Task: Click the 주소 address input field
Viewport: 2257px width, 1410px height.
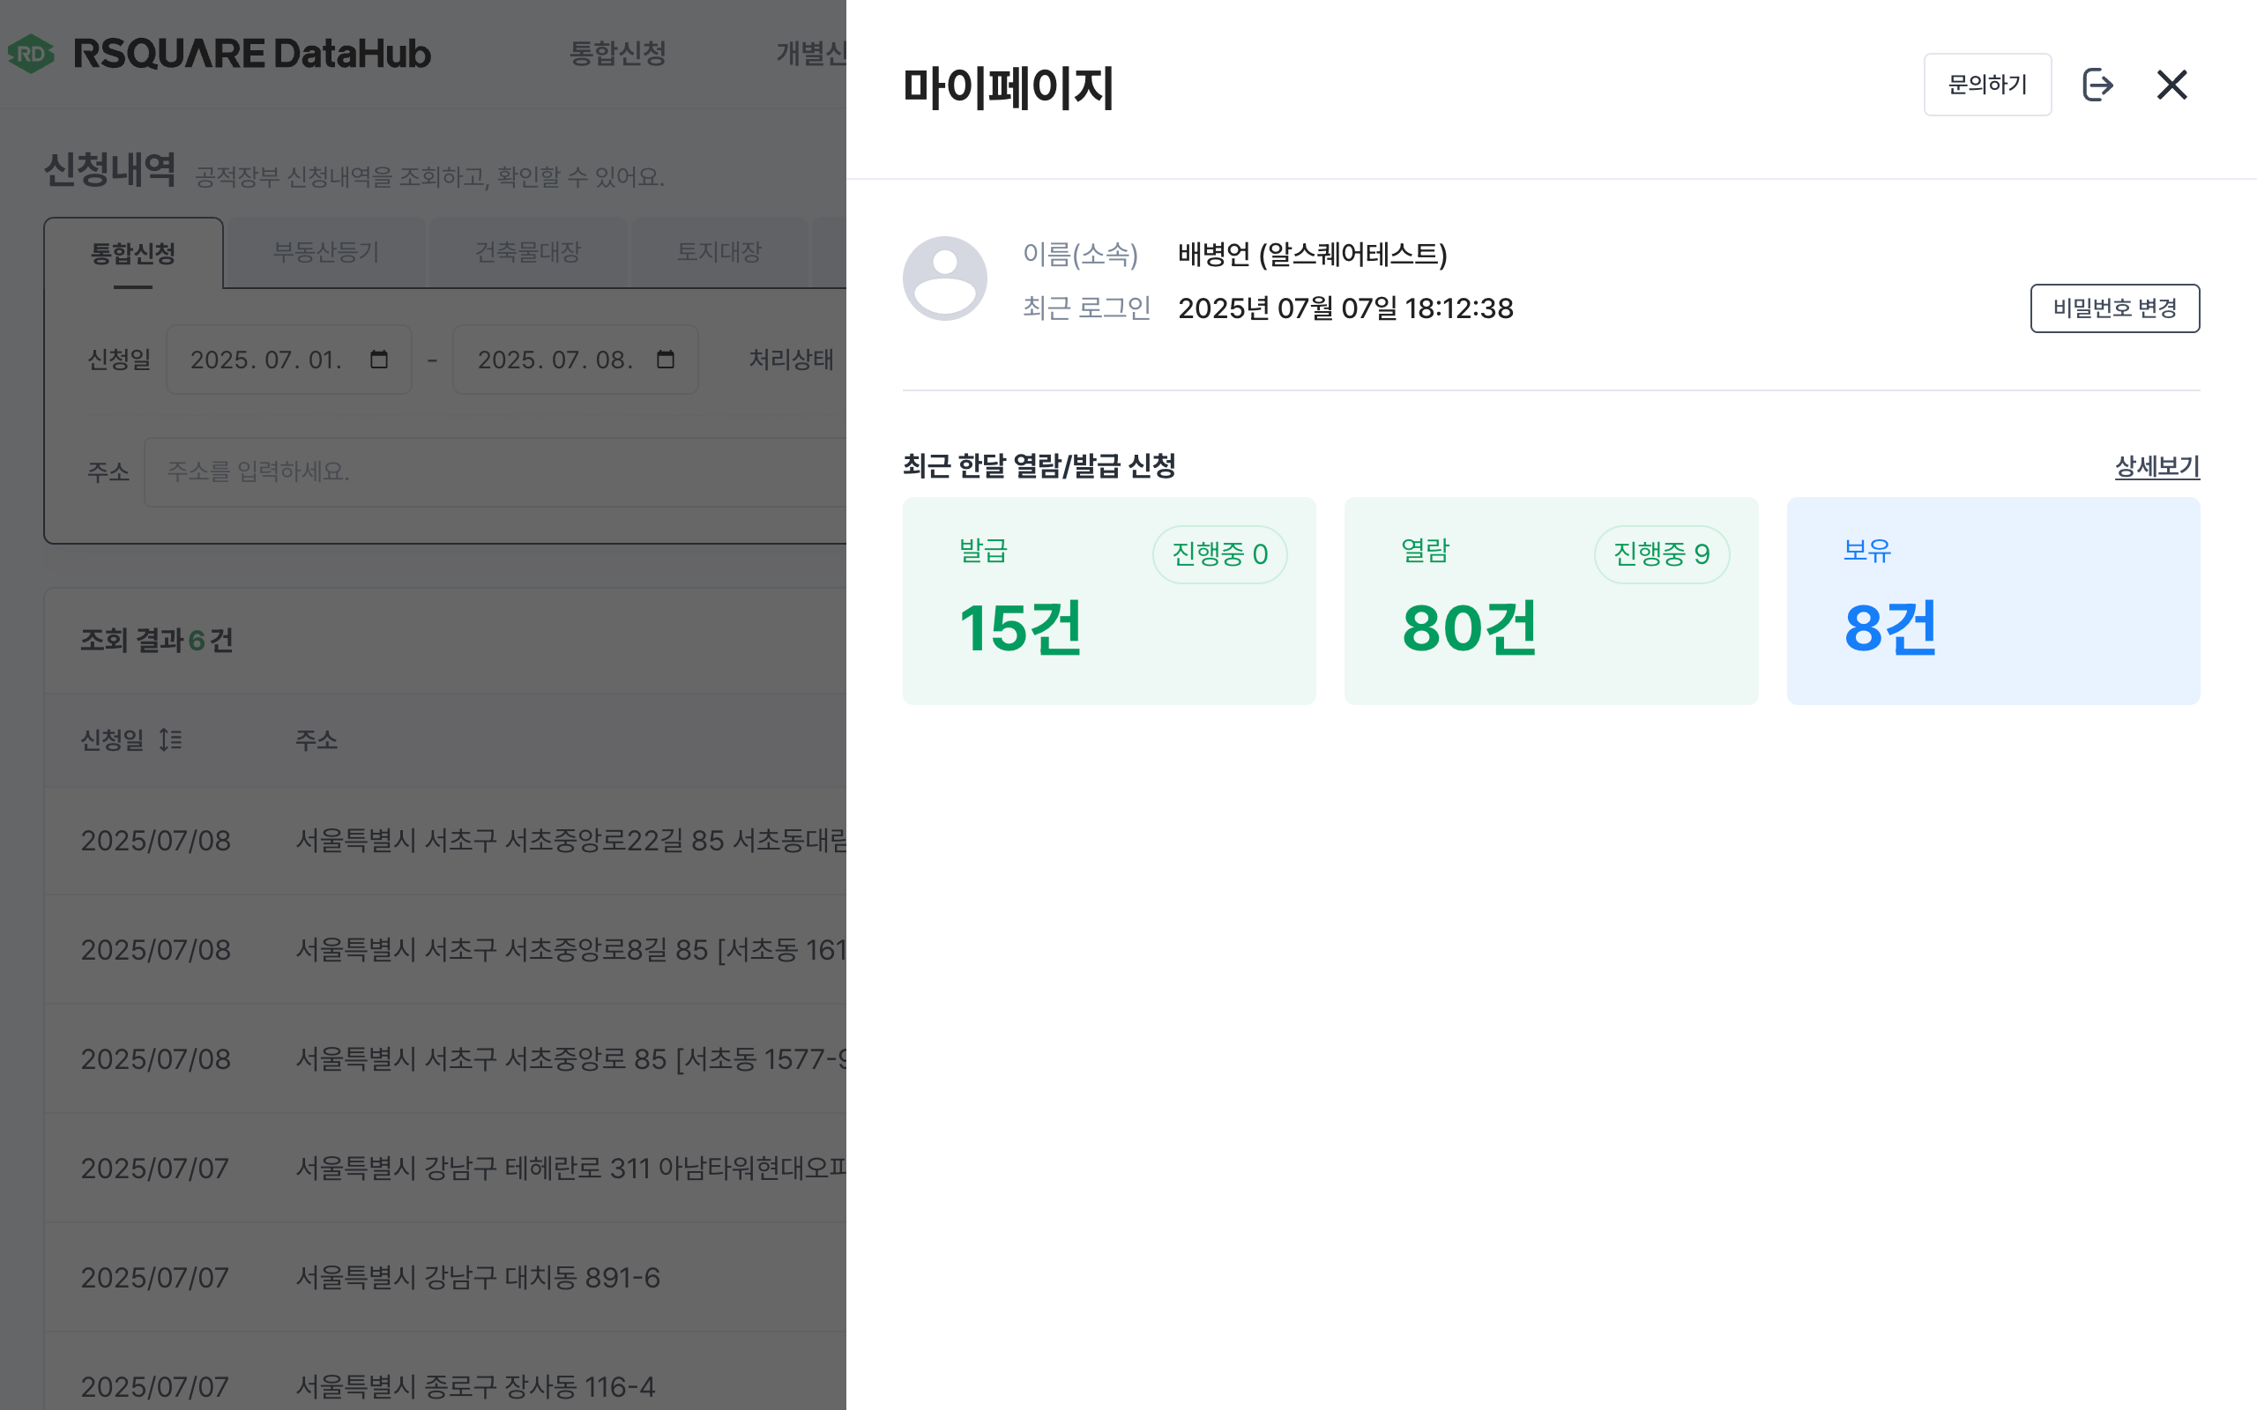Action: [495, 471]
